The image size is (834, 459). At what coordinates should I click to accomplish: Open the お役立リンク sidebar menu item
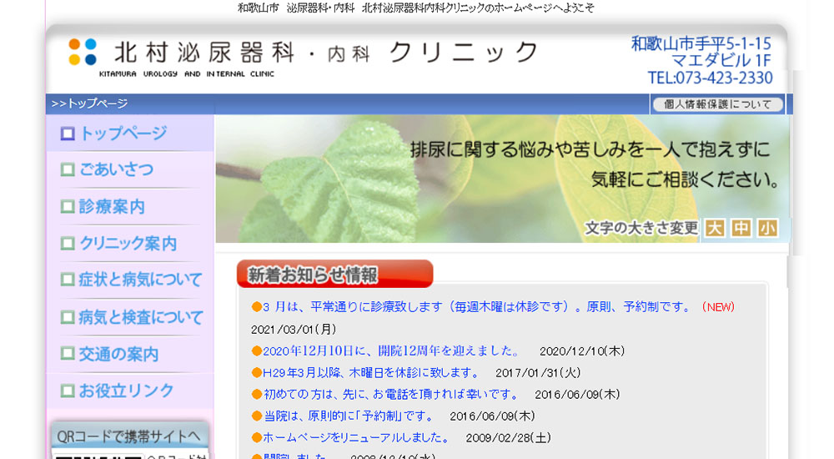[130, 391]
